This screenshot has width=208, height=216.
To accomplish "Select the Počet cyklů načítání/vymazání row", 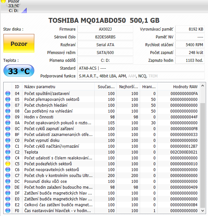I will pyautogui.click(x=102, y=146).
